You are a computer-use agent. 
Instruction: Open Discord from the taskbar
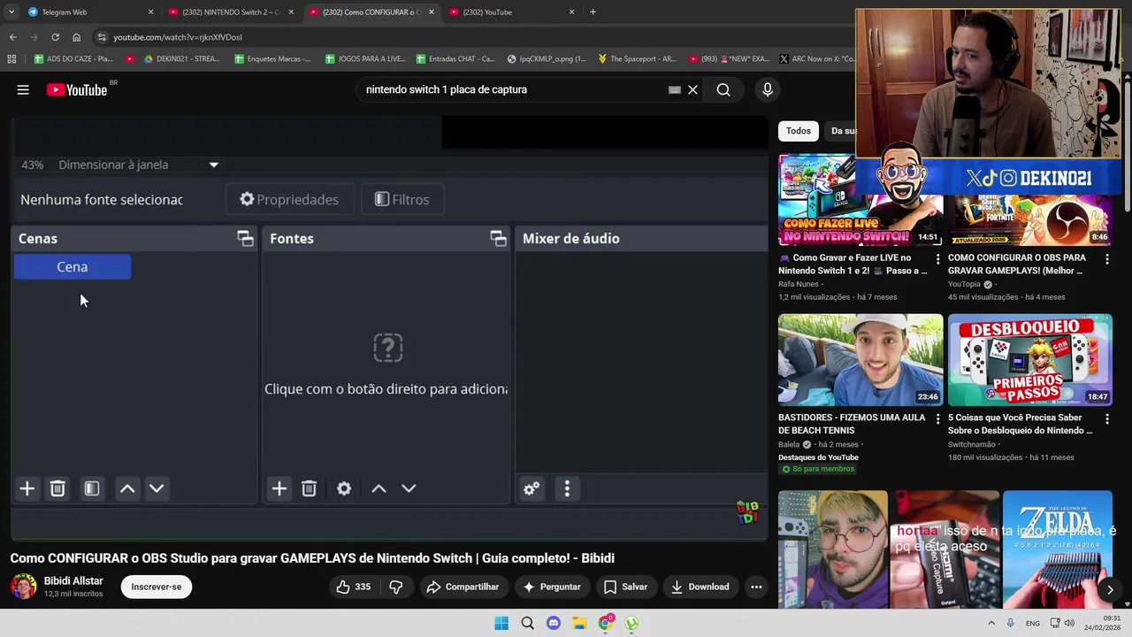[554, 623]
